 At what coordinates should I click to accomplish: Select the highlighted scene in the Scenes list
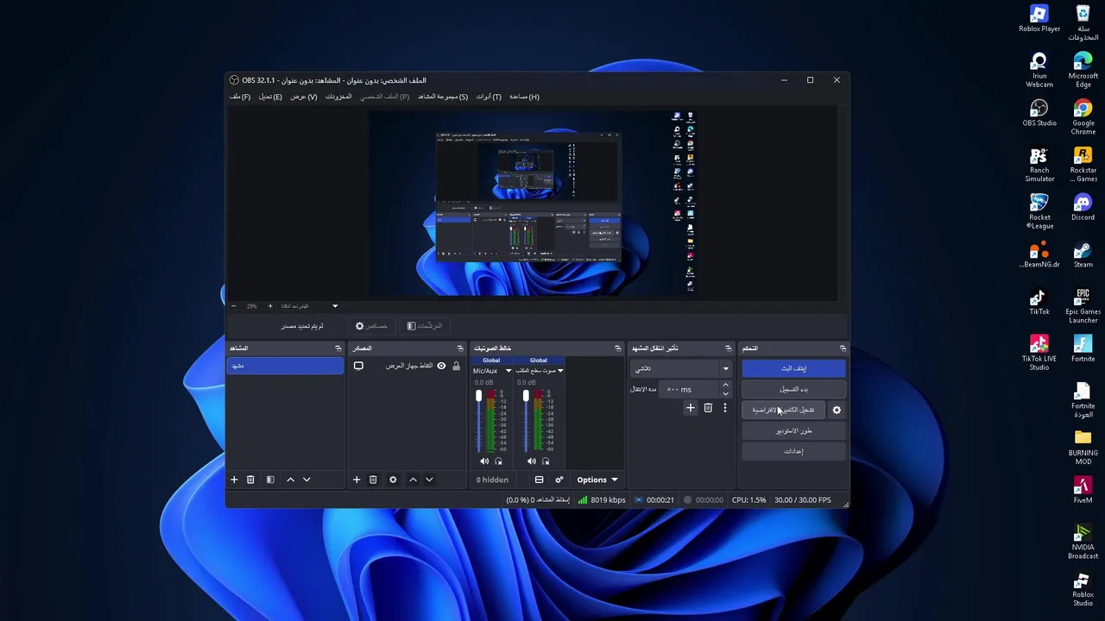click(x=285, y=367)
